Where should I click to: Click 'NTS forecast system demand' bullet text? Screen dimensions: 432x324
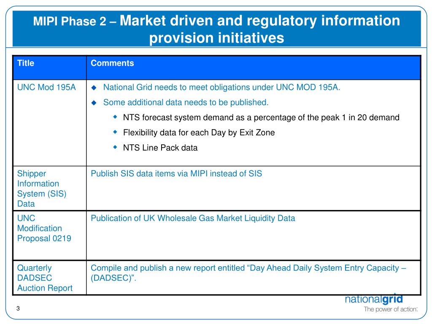261,118
